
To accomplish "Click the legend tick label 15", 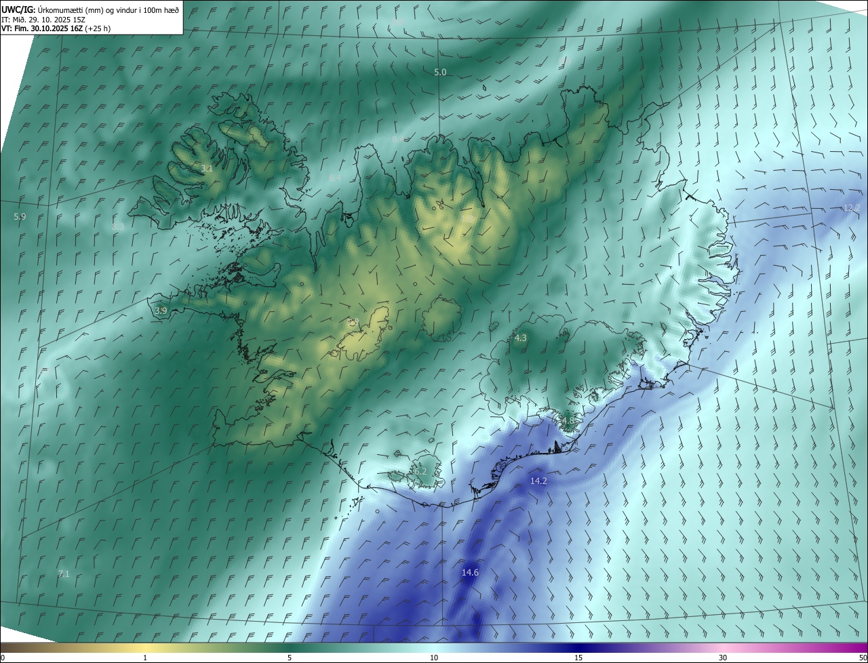I will point(578,658).
